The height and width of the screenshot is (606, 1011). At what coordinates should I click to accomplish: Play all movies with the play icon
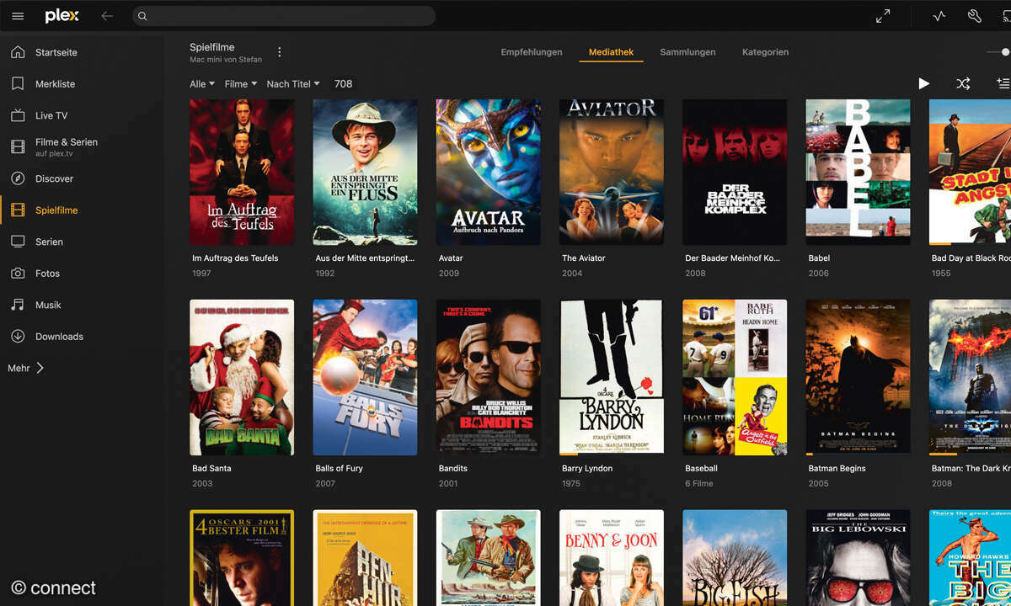click(x=924, y=83)
